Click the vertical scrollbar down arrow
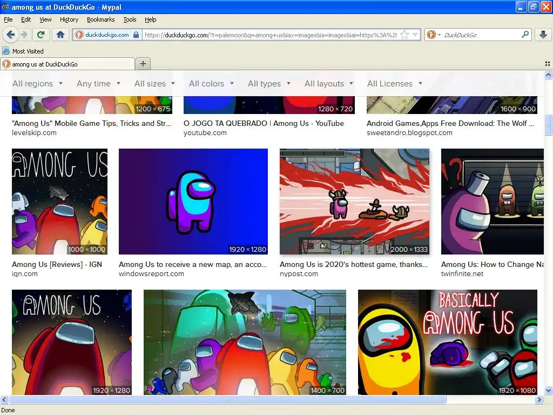The width and height of the screenshot is (553, 415). click(549, 391)
